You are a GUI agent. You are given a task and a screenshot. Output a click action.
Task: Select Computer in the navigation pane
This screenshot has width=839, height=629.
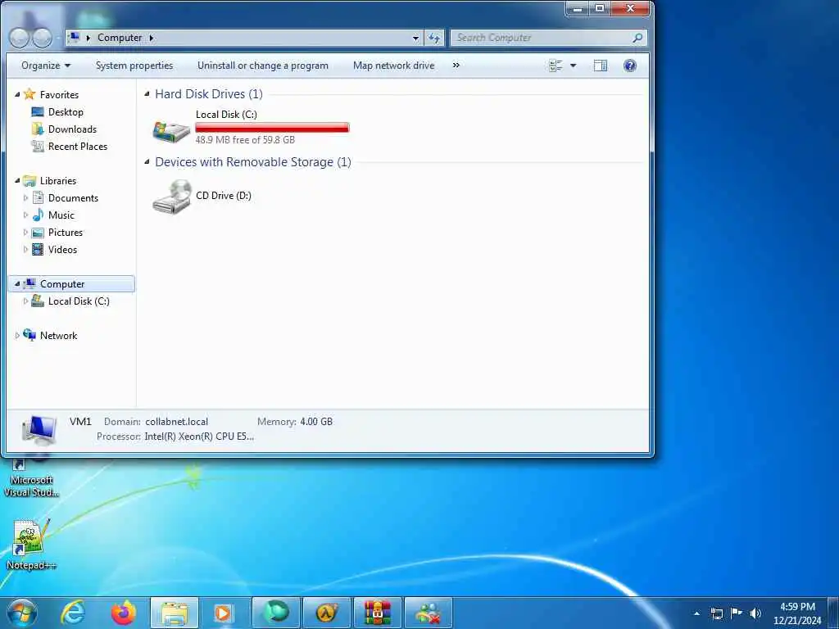click(62, 284)
